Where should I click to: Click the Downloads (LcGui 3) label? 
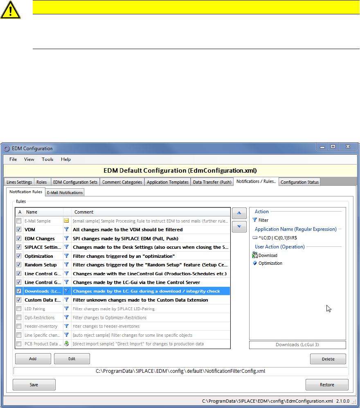[x=297, y=345]
